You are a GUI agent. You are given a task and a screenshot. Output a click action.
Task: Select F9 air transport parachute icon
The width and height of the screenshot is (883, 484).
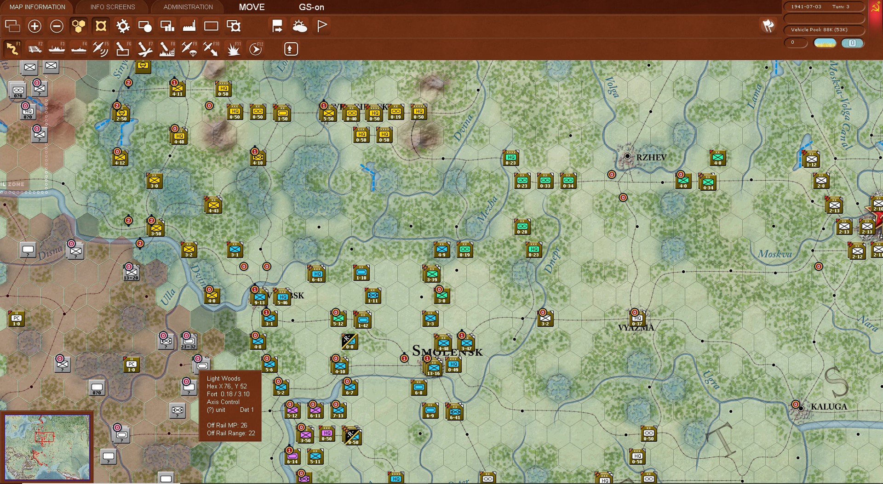click(189, 48)
